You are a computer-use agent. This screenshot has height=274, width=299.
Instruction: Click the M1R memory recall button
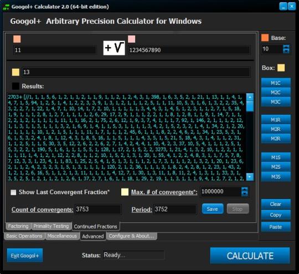click(276, 120)
